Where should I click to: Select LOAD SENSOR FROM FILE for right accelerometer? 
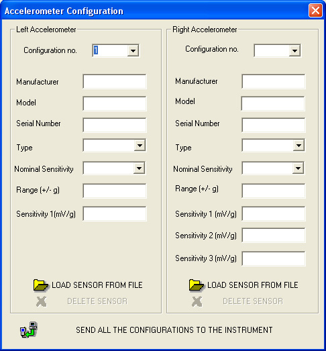click(x=253, y=285)
